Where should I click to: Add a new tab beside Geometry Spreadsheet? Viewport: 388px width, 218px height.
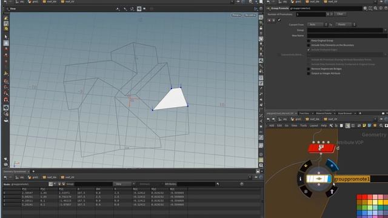33,171
